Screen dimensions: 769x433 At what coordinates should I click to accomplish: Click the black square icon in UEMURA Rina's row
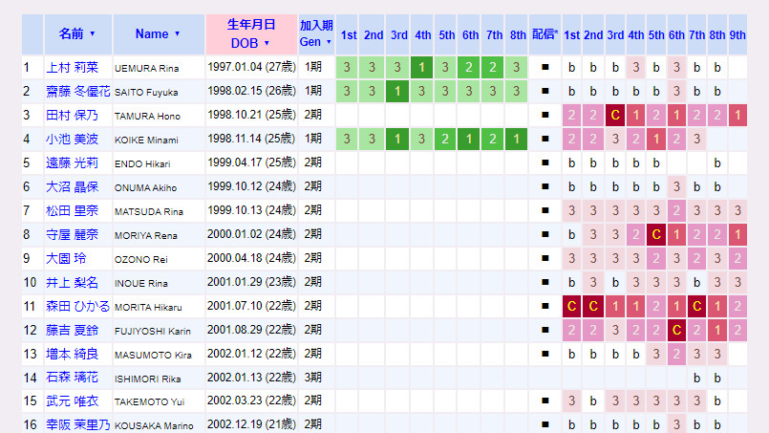click(545, 68)
